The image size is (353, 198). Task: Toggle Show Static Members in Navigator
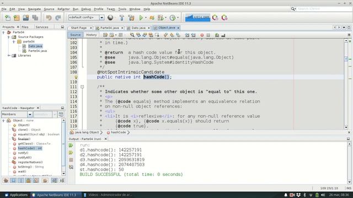[x=21, y=180]
